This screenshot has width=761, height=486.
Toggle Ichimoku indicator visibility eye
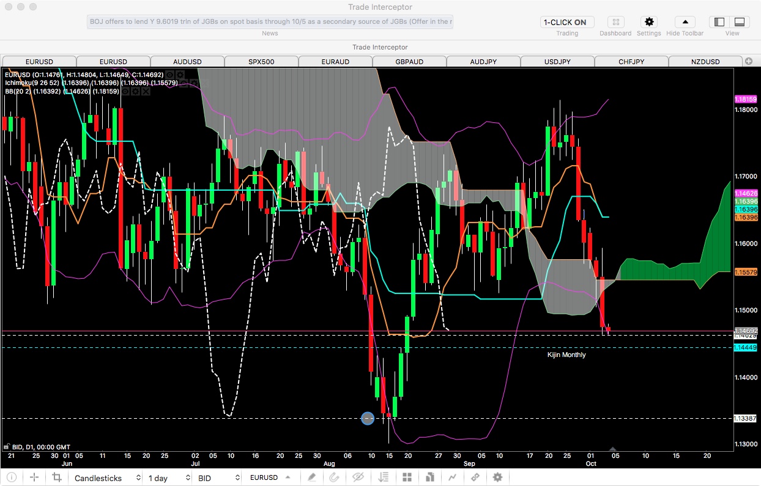[184, 83]
